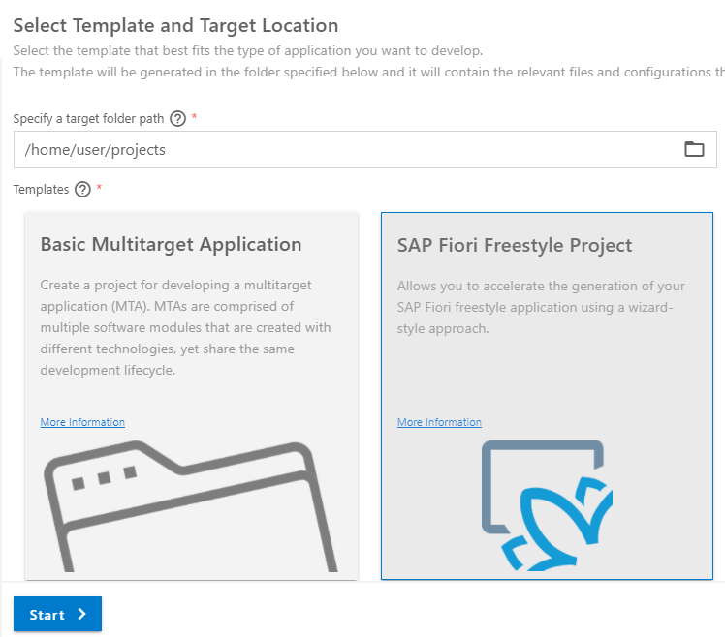Open the folder browse icon in path field
The image size is (725, 637).
pyautogui.click(x=694, y=149)
